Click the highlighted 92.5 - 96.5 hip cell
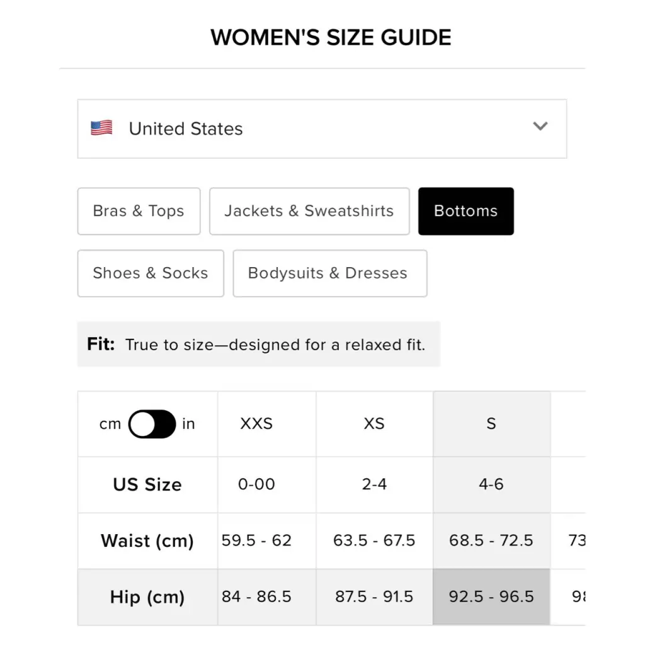Viewport: 645px width, 645px height. pyautogui.click(x=491, y=597)
